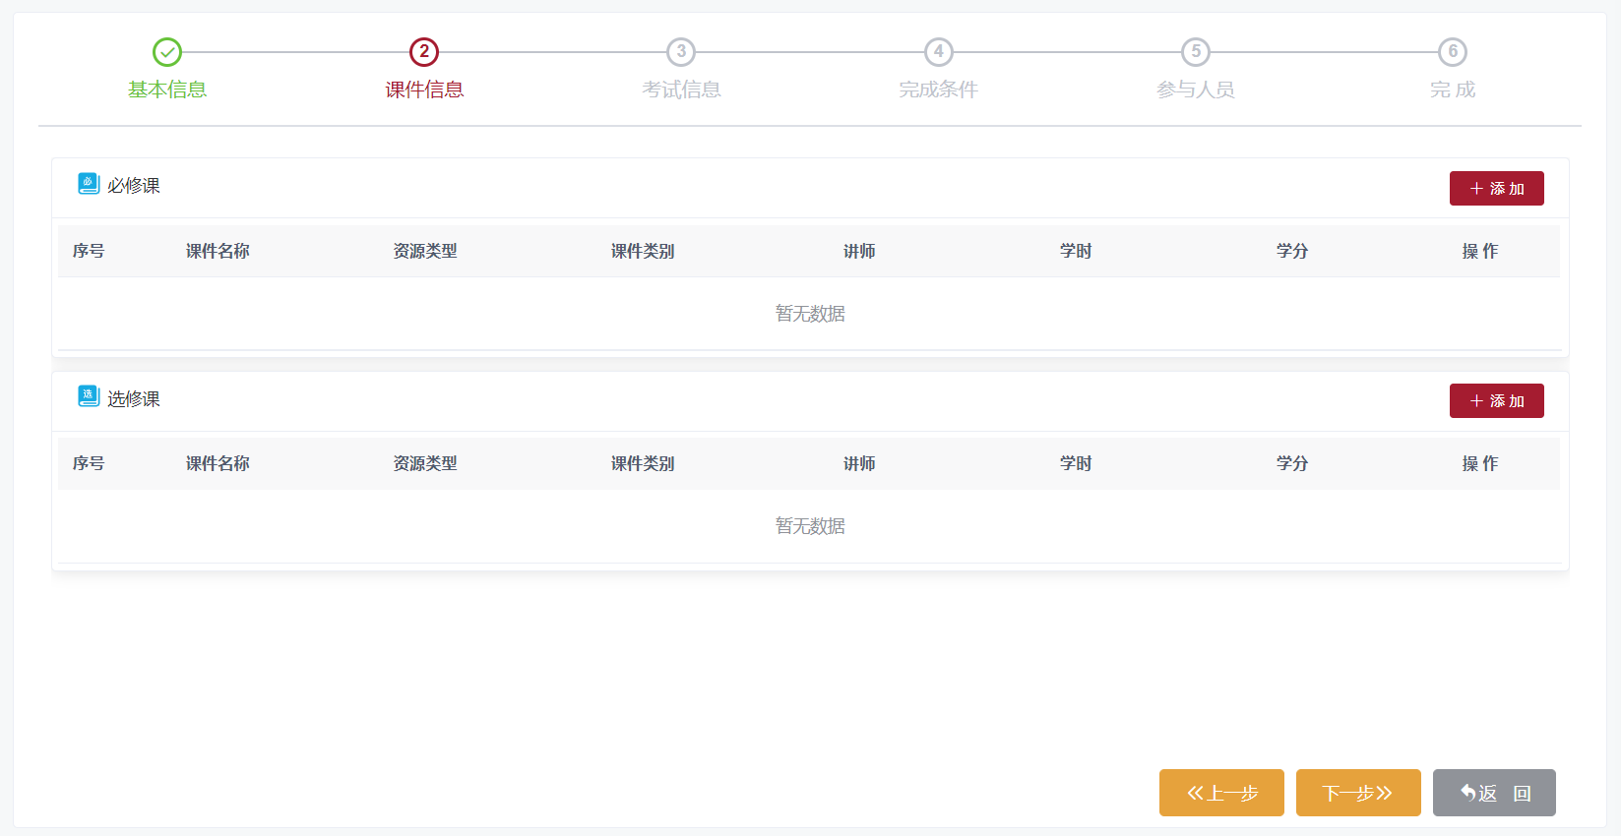Click the blue book icon beside 必修课
The height and width of the screenshot is (836, 1621).
[x=89, y=184]
